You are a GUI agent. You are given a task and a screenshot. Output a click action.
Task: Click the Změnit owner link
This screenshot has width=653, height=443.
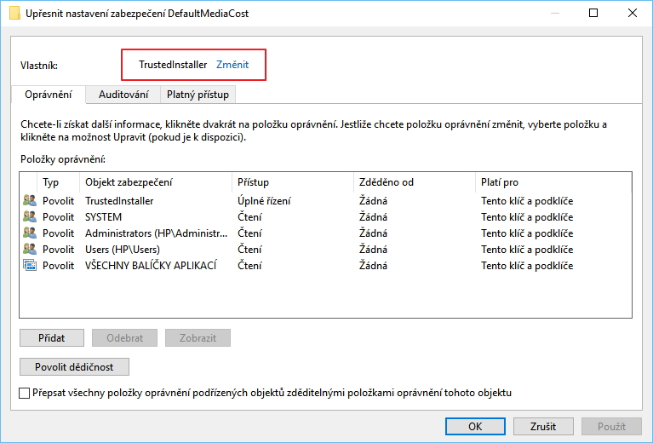(x=232, y=65)
